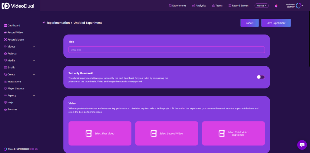Click the Integrations label in sidebar
Viewport: 310px width, 153px height.
[15, 81]
